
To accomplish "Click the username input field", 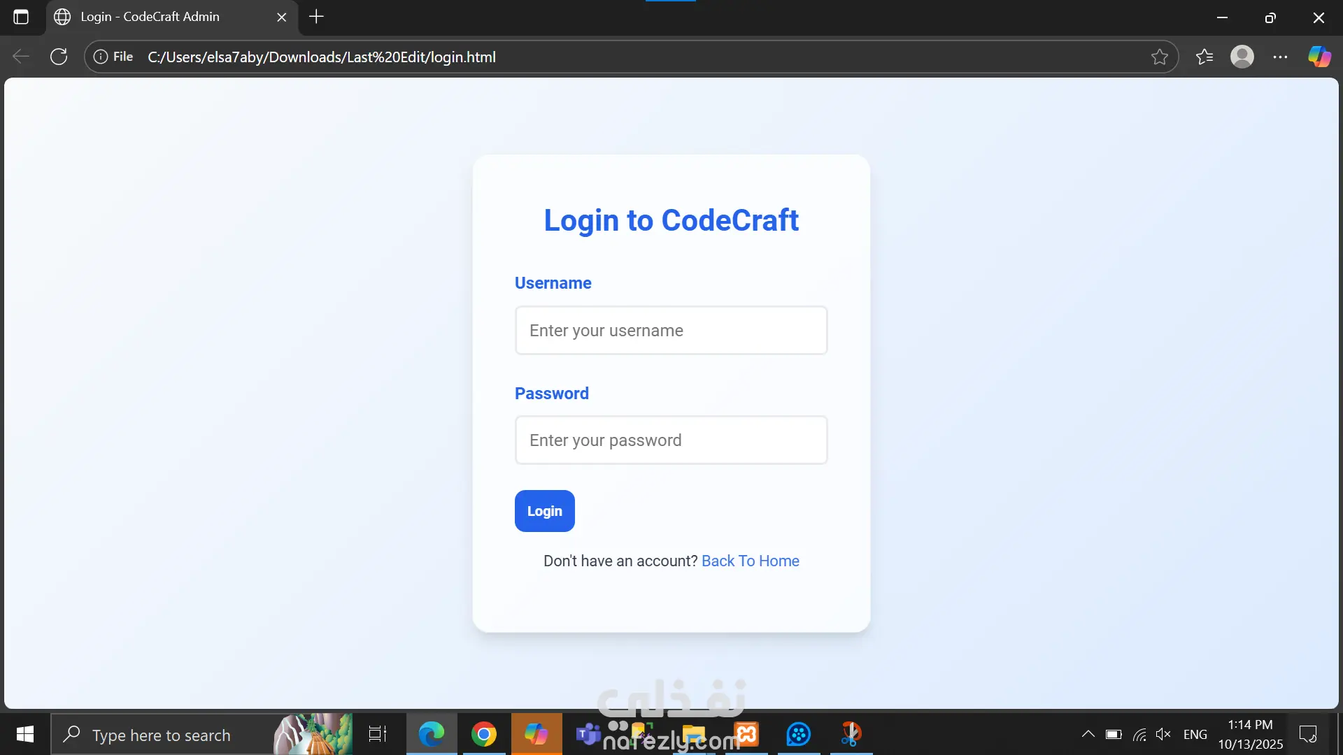I will point(671,330).
